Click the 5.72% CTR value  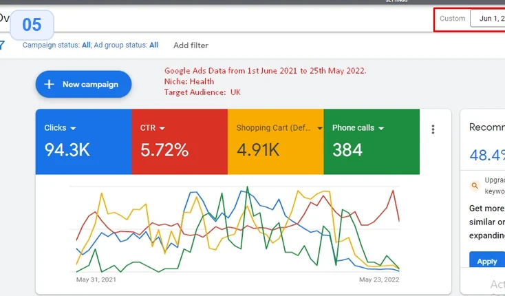tap(164, 150)
